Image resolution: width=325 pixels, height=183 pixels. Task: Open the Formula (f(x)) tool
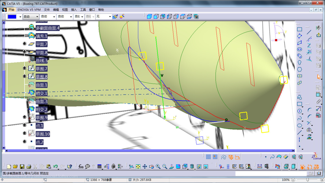81,166
